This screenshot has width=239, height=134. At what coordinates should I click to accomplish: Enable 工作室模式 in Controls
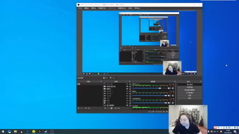point(190,93)
